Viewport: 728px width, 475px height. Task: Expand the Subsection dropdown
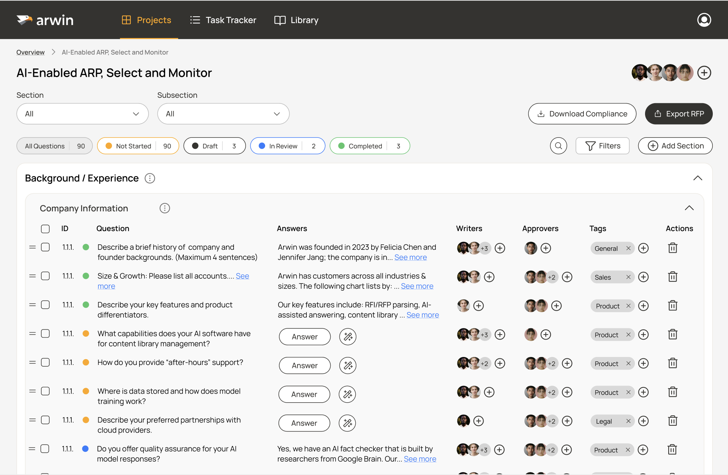[223, 114]
